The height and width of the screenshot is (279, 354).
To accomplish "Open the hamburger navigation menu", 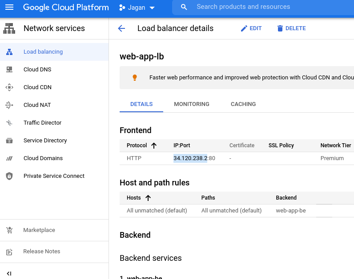I will coord(9,7).
